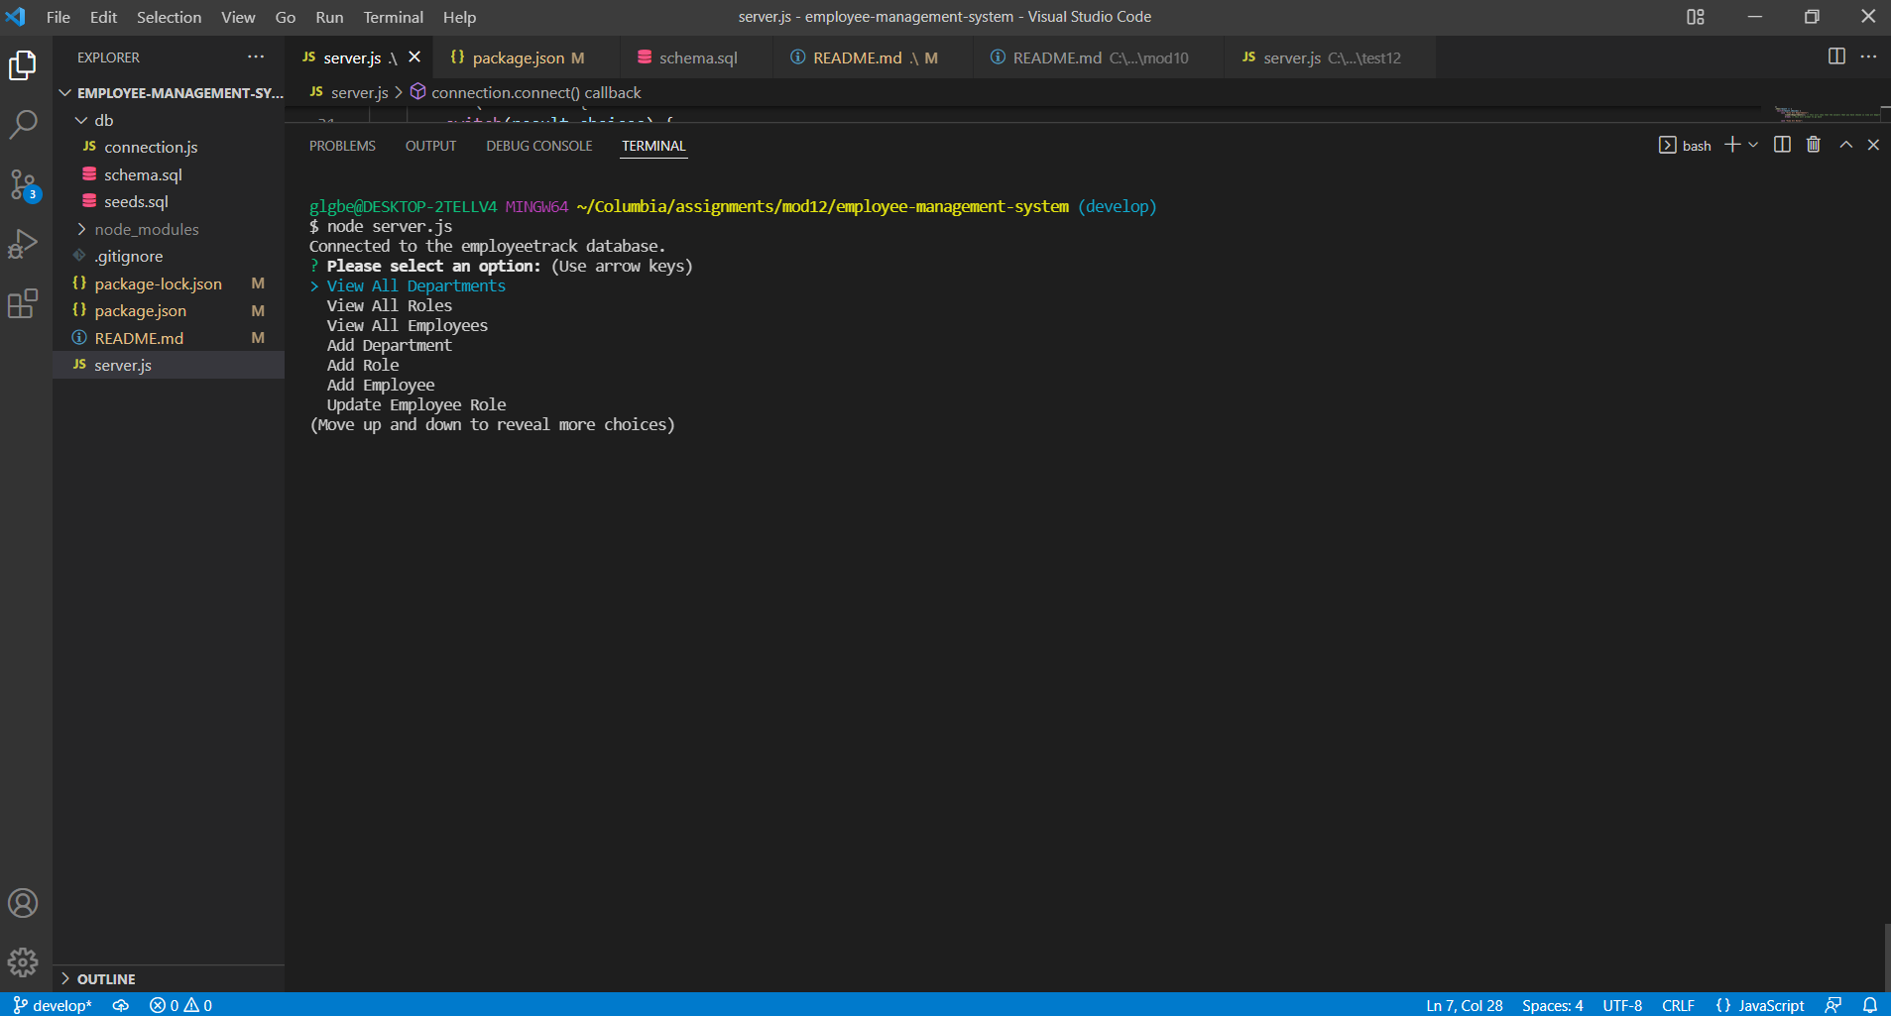
Task: Split the terminal pane
Action: (1782, 145)
